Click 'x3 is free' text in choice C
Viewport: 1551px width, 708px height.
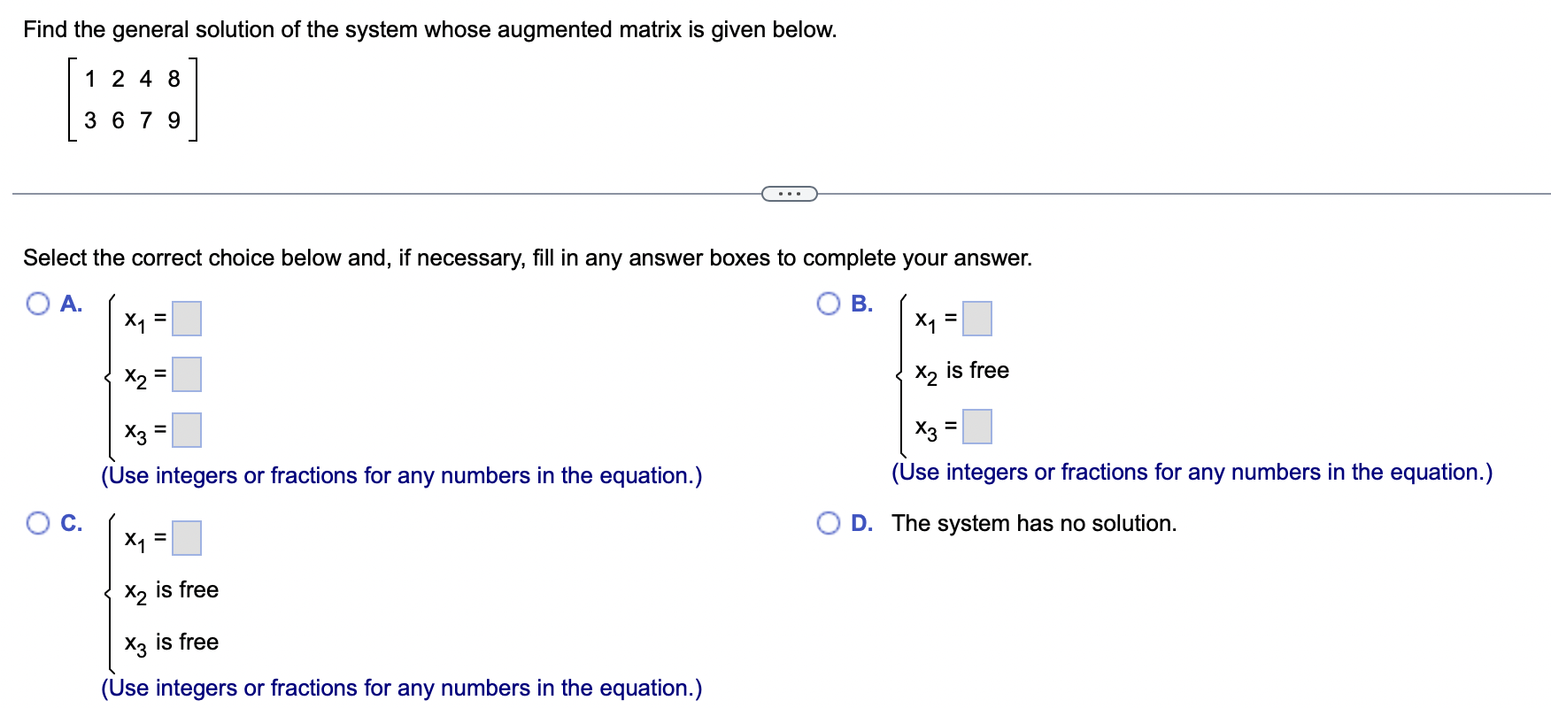click(169, 643)
